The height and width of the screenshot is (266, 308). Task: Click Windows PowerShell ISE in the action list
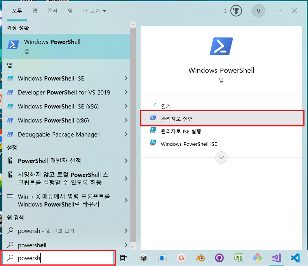tap(221, 144)
